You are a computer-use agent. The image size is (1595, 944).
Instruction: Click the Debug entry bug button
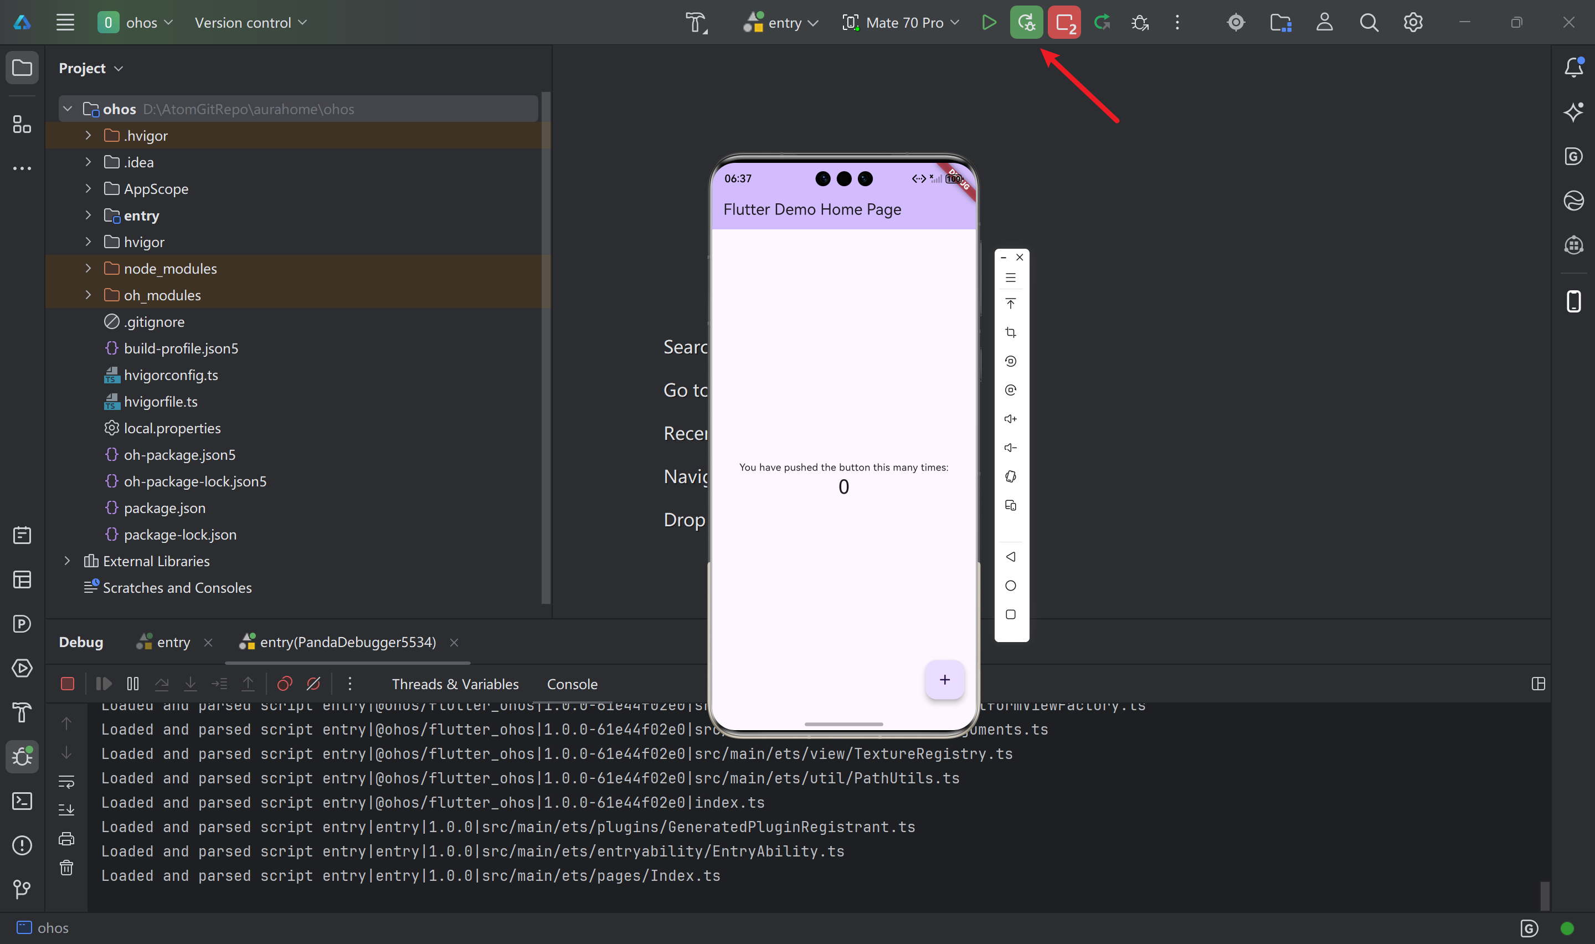(1026, 23)
